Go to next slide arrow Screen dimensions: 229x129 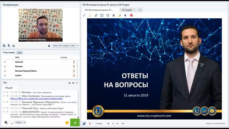(113, 124)
